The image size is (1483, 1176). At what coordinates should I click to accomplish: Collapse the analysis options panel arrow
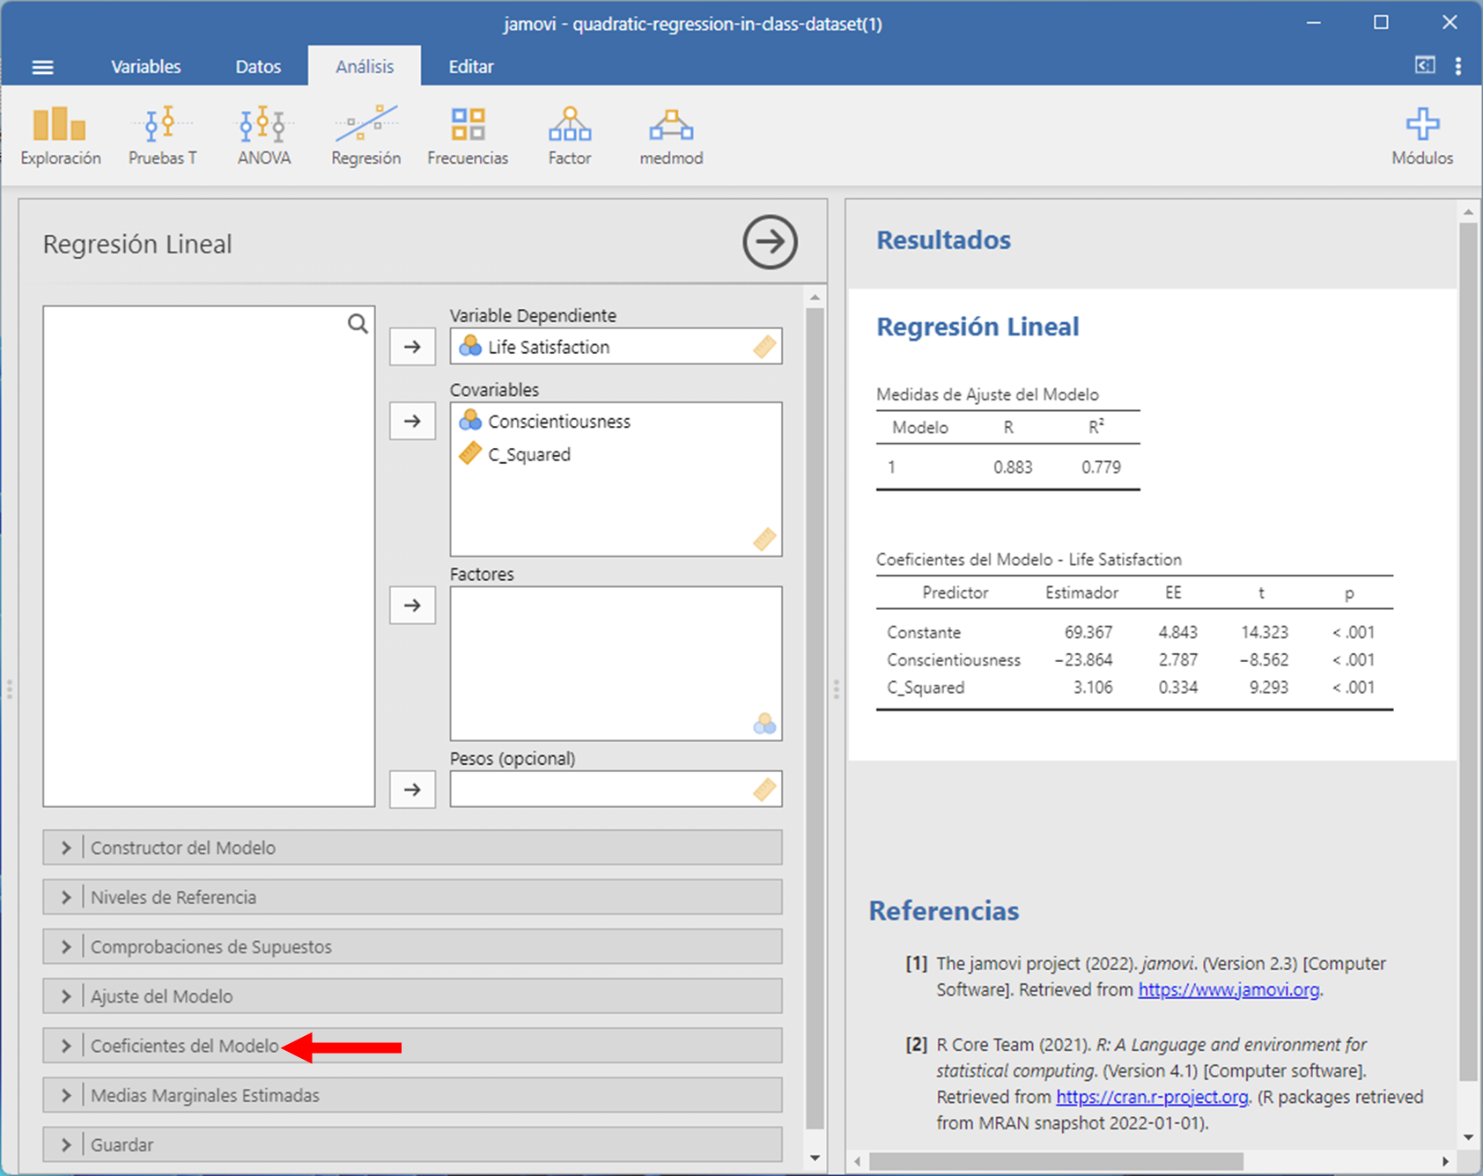coord(770,242)
